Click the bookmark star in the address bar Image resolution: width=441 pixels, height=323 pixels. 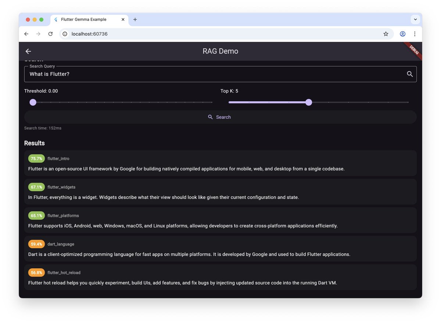386,34
